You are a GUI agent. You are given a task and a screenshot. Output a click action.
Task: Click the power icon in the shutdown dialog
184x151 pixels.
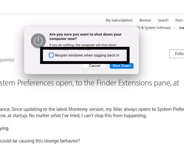click(38, 41)
